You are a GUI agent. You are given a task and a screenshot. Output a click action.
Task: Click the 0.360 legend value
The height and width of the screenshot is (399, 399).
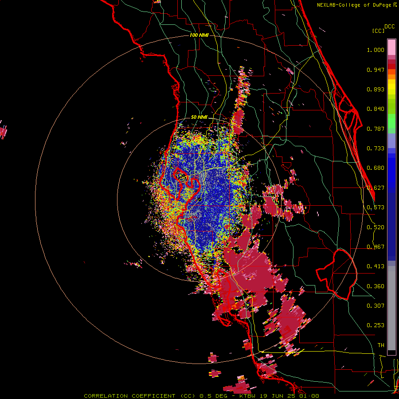coord(376,286)
